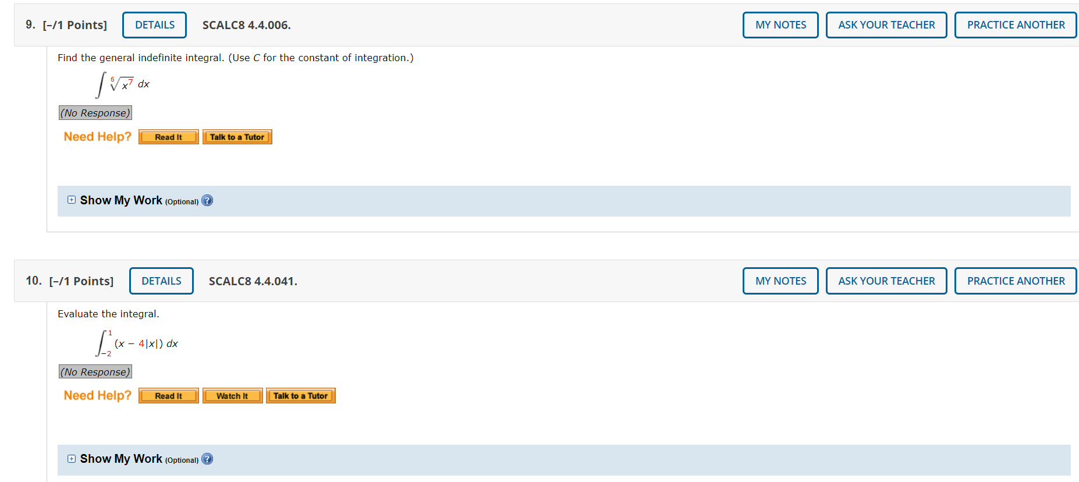Open DETAILS for problem 10
Viewport: 1079px width, 482px height.
161,281
